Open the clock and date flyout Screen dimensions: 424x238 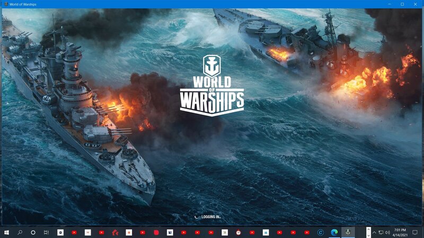(400, 232)
